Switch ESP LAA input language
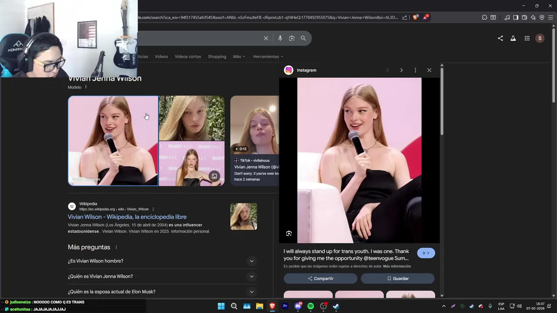Image resolution: width=557 pixels, height=313 pixels. [x=501, y=306]
